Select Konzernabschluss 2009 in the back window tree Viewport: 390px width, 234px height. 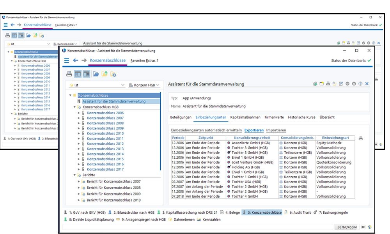(x=35, y=78)
